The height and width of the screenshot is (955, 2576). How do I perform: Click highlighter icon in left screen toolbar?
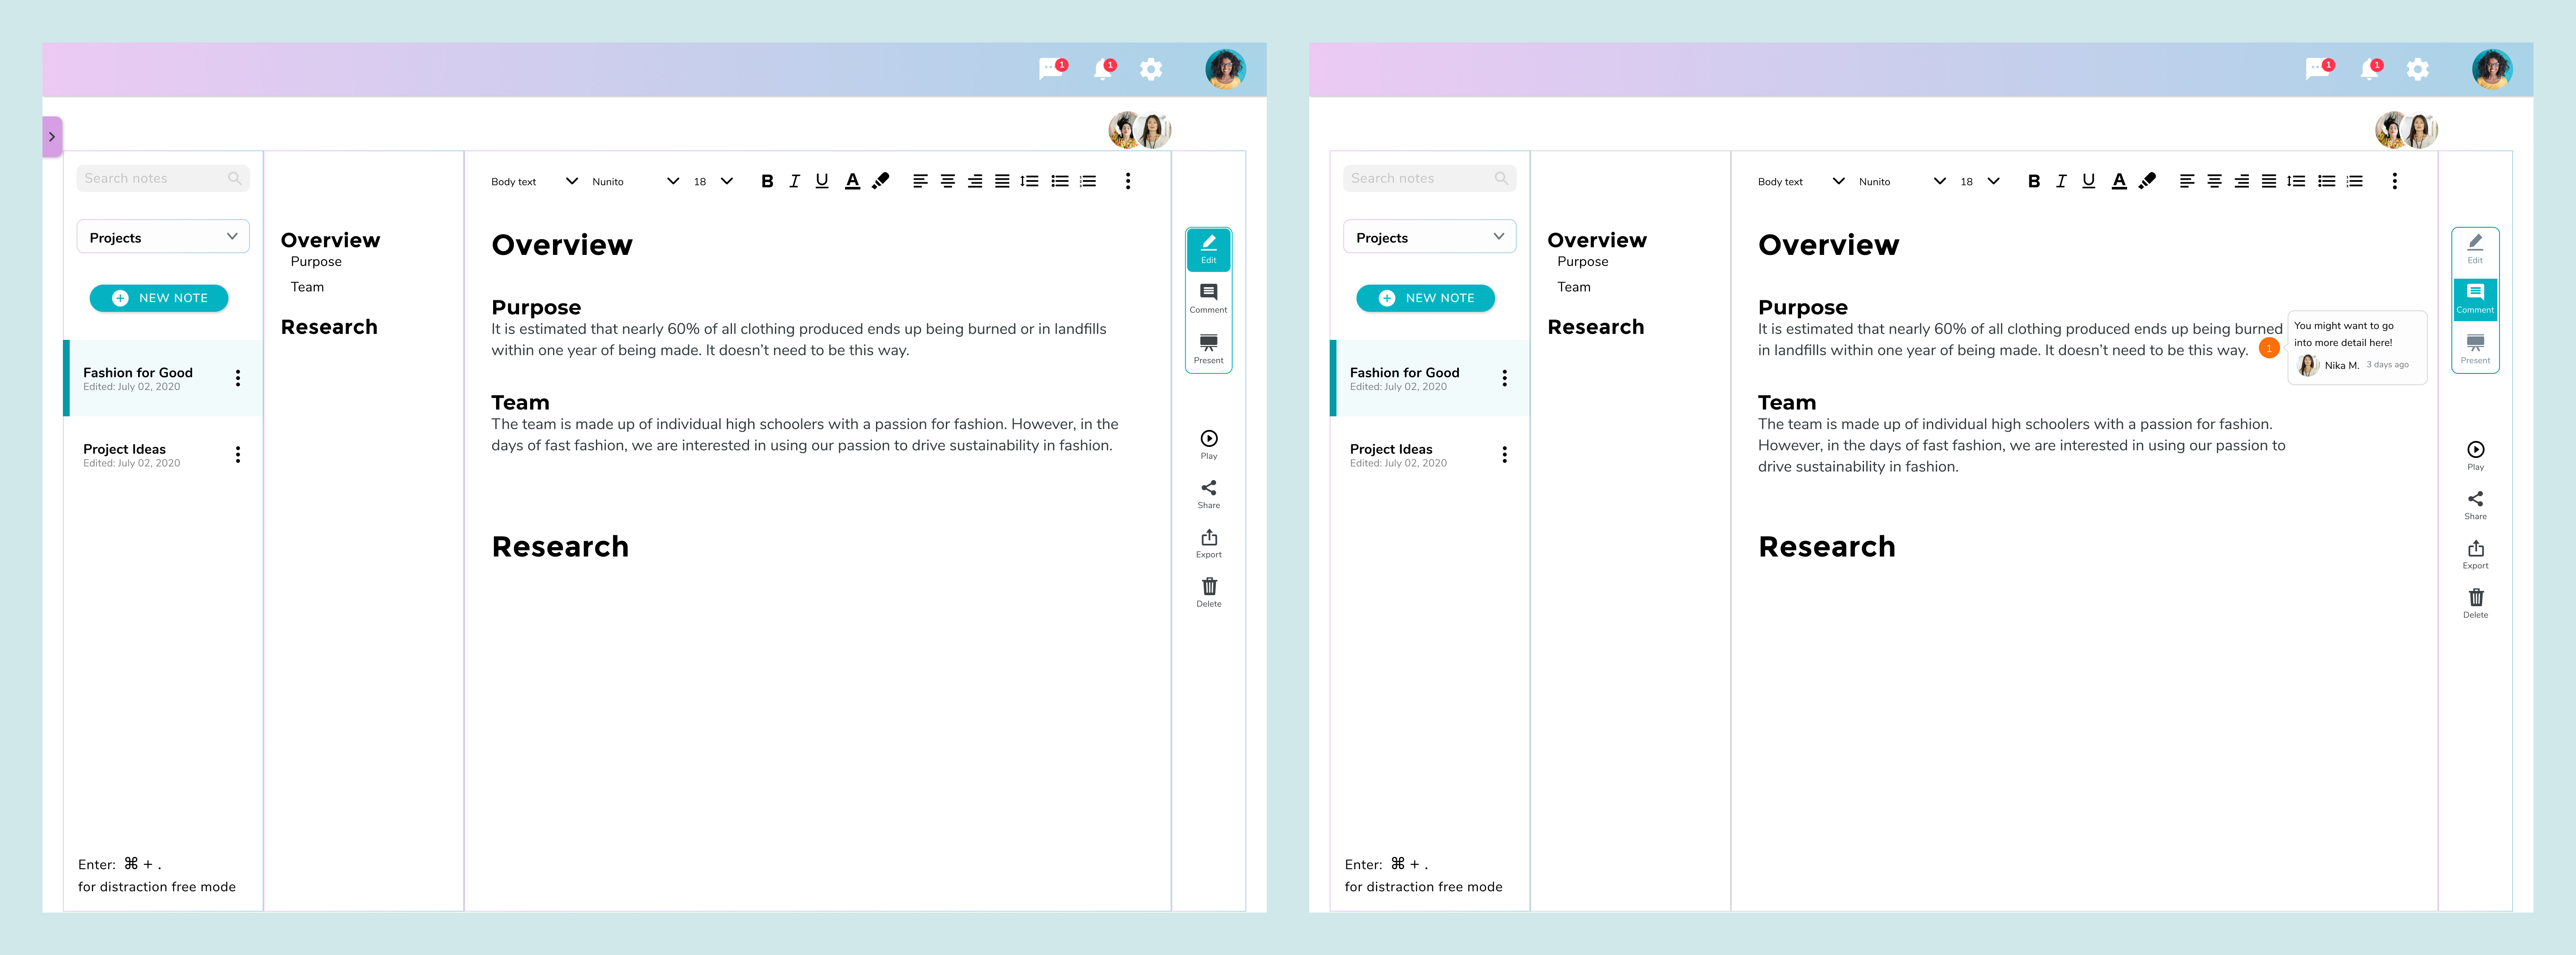point(880,181)
